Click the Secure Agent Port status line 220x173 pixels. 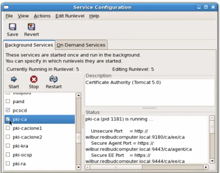pos(122,143)
